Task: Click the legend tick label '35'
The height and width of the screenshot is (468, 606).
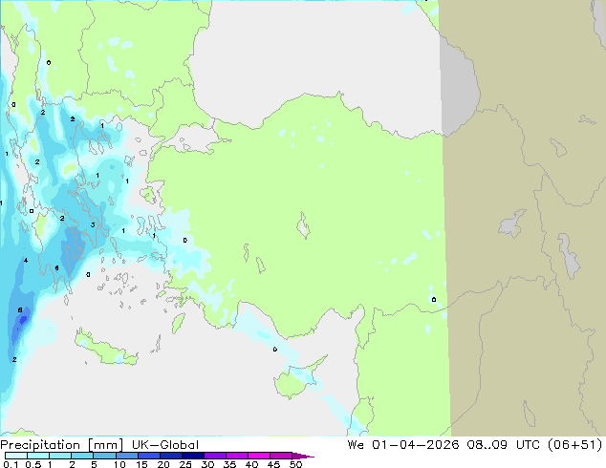Action: 229,464
